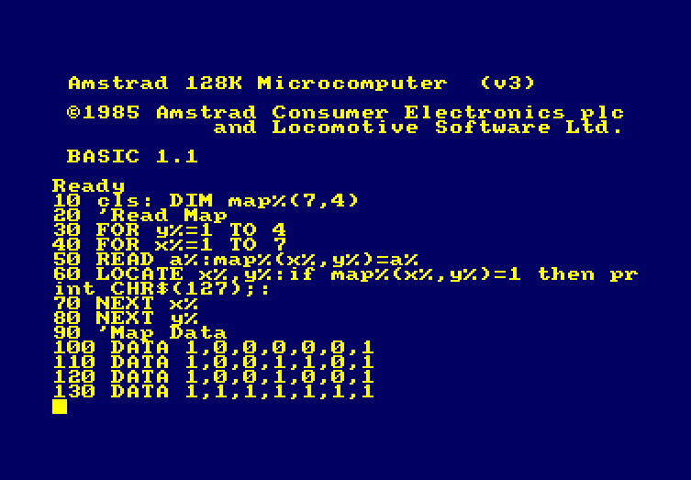Viewport: 691px width, 480px height.
Task: Click line 120 DATA row
Action: coord(213,377)
